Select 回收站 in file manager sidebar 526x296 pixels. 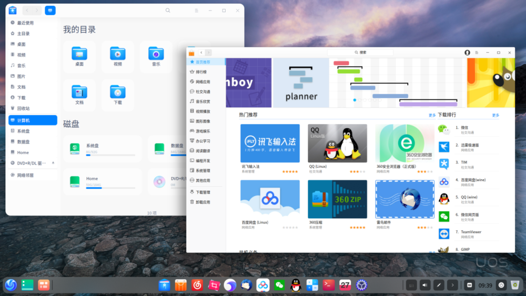(33, 108)
